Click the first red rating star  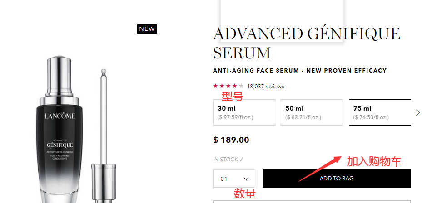pyautogui.click(x=215, y=86)
